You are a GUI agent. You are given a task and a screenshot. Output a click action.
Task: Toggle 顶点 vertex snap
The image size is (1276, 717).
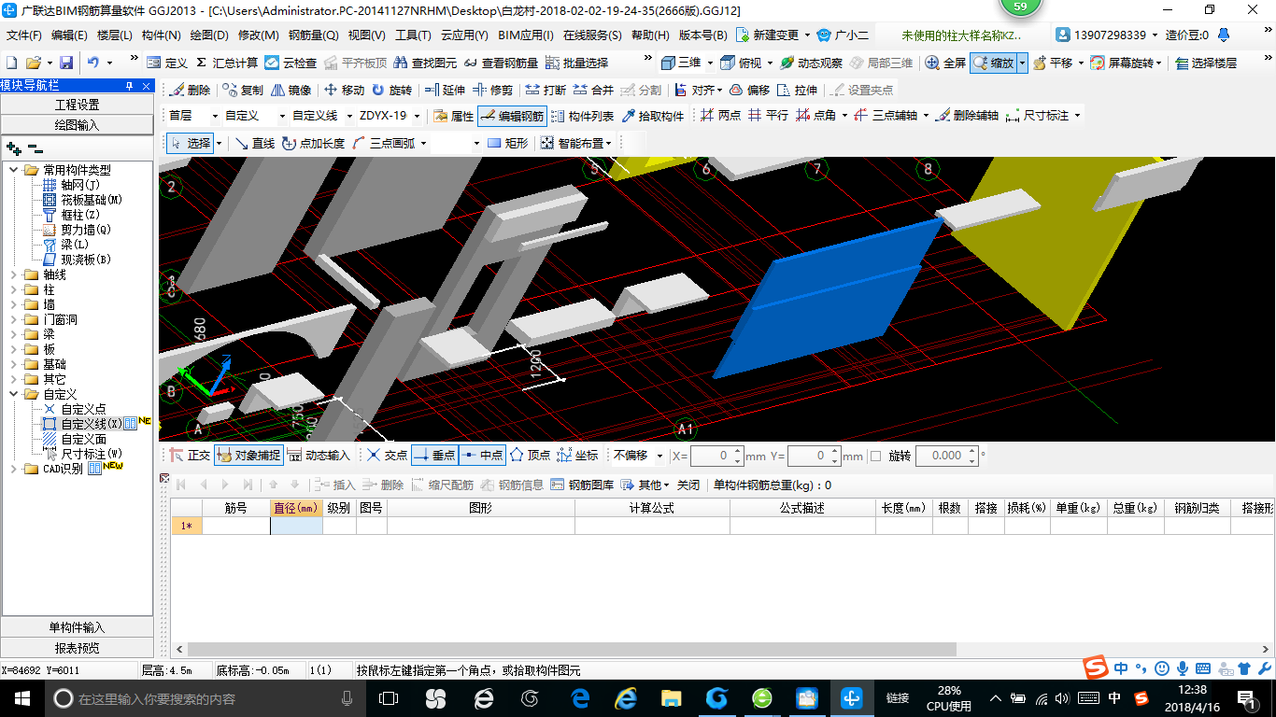click(530, 456)
